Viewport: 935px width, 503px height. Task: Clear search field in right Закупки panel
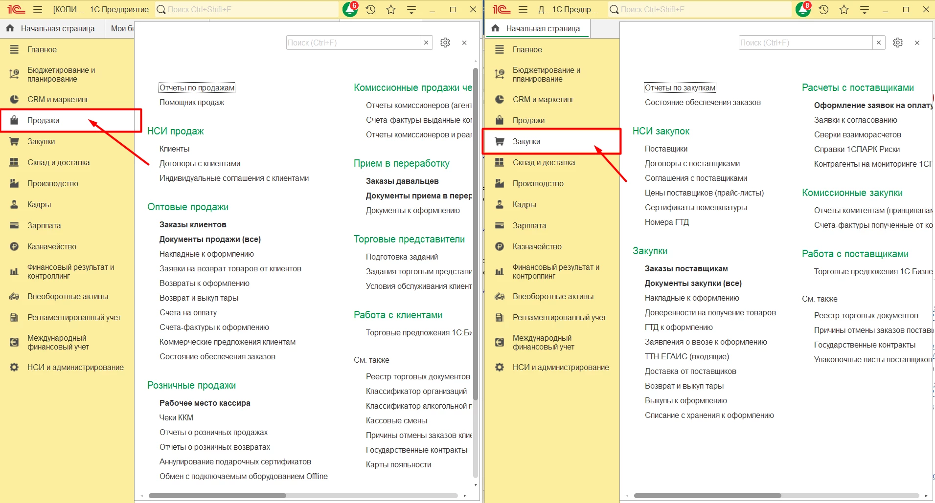pyautogui.click(x=879, y=43)
